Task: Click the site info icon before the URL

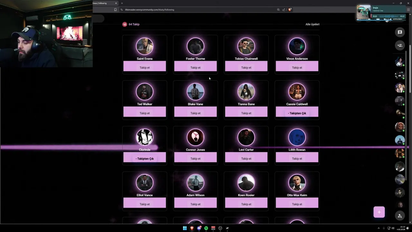Action: click(x=122, y=10)
